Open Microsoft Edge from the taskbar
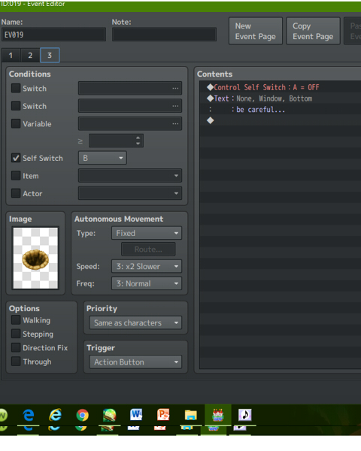The height and width of the screenshot is (451, 361). [29, 415]
